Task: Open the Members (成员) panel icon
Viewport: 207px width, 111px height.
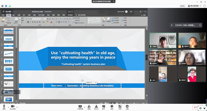Action: click(x=96, y=107)
